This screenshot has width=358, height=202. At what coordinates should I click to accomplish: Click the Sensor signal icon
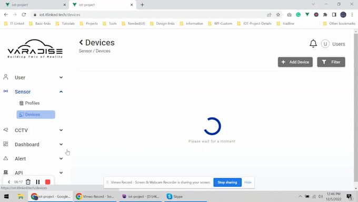pyautogui.click(x=6, y=91)
